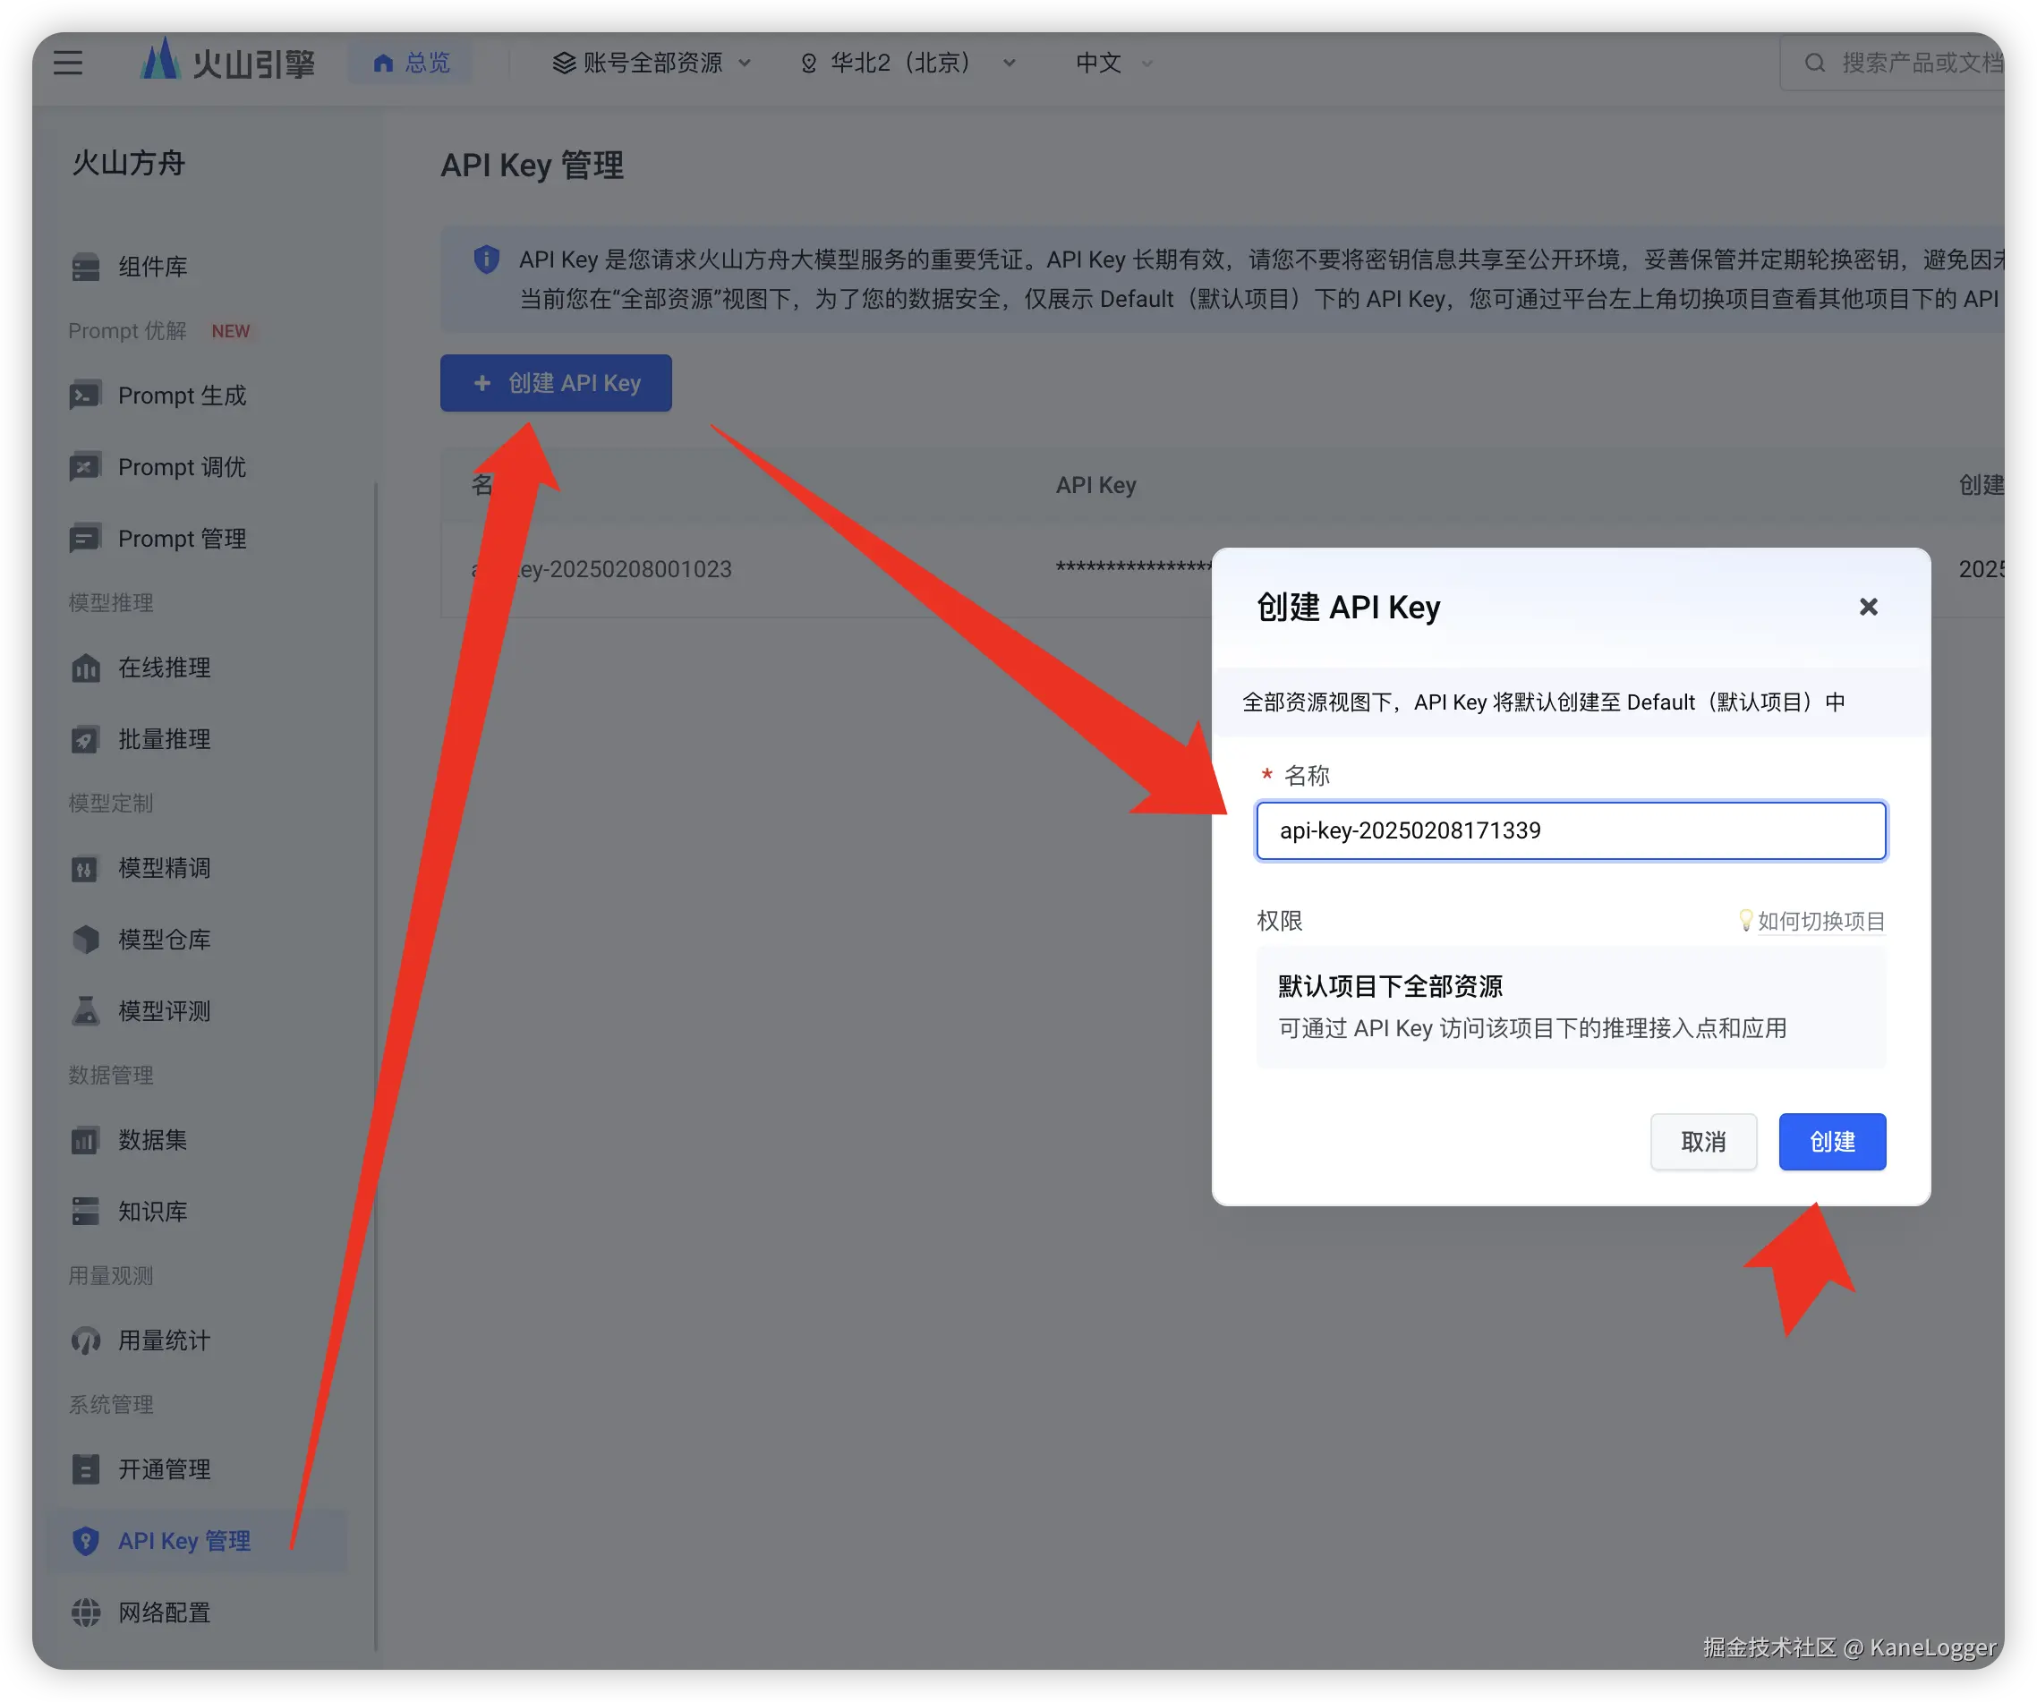Open the 知识库 sidebar icon
The width and height of the screenshot is (2037, 1702).
(x=85, y=1212)
